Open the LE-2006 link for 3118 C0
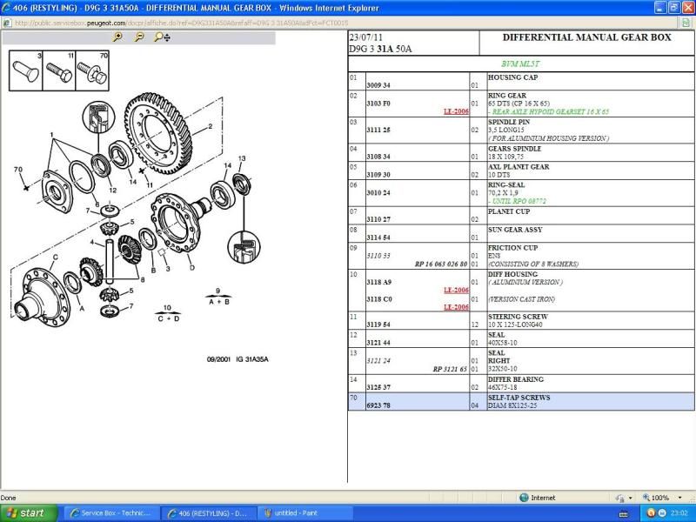 (456, 307)
